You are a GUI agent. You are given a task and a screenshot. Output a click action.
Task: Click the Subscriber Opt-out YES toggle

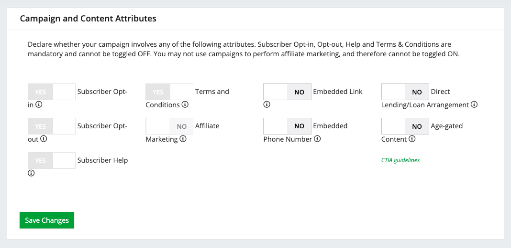click(x=52, y=126)
